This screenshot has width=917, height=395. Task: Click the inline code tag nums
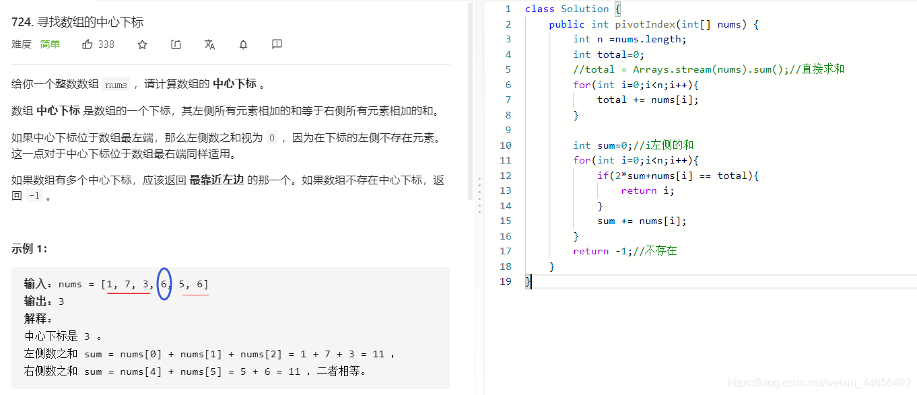click(x=116, y=85)
